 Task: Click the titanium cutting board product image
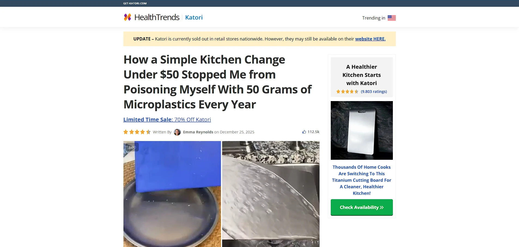pos(362,130)
